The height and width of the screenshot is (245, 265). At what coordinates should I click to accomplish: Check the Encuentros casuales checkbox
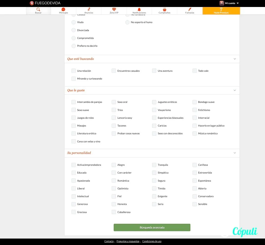tap(114, 71)
